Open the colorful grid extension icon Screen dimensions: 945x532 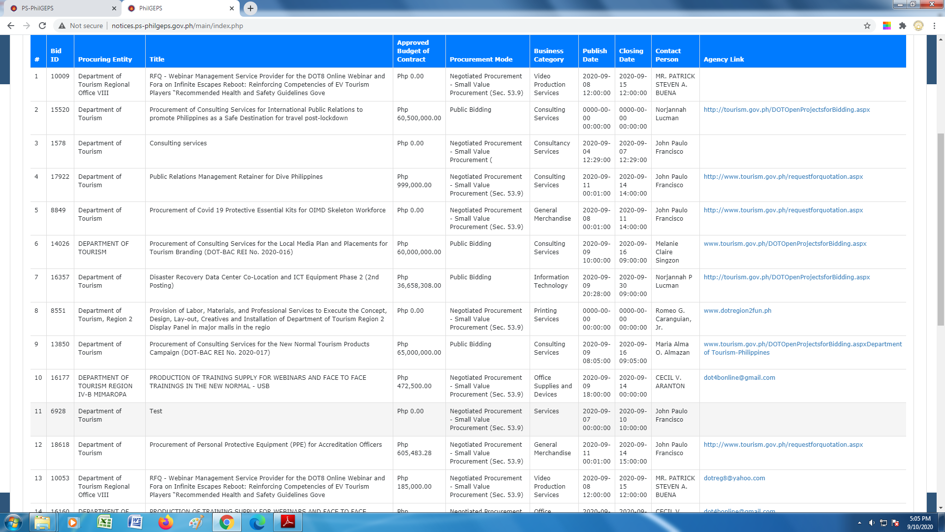pyautogui.click(x=887, y=26)
